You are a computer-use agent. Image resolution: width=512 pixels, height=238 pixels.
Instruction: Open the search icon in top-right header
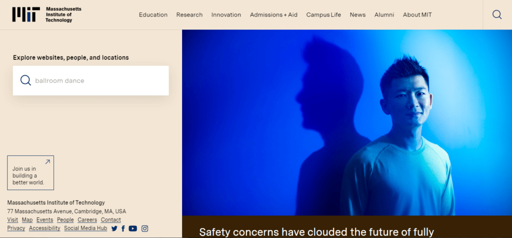pos(497,14)
